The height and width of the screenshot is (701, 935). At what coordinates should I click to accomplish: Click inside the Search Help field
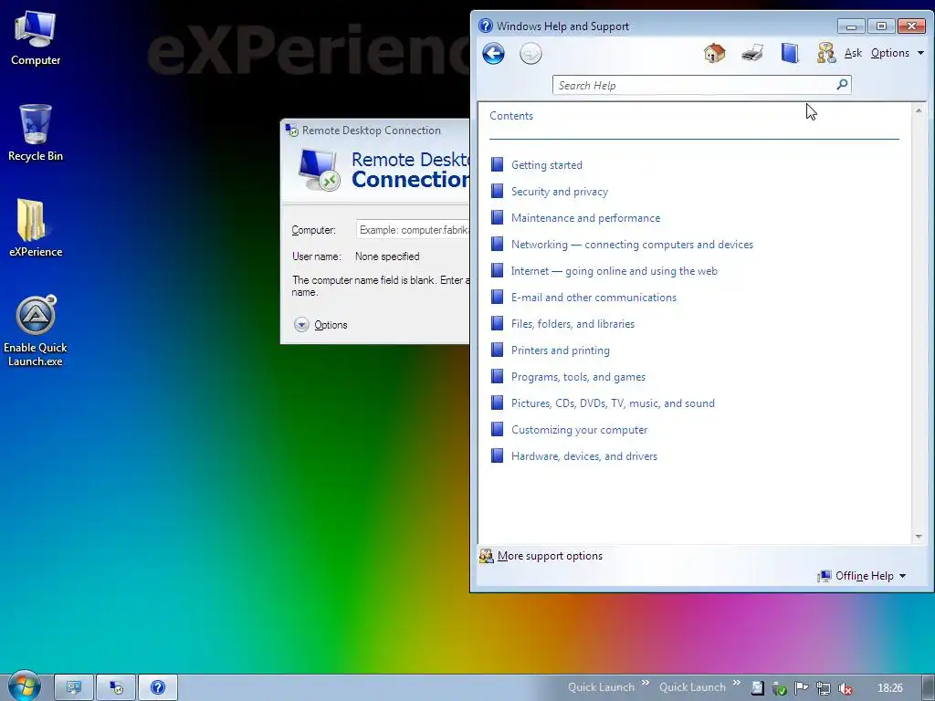(x=694, y=85)
